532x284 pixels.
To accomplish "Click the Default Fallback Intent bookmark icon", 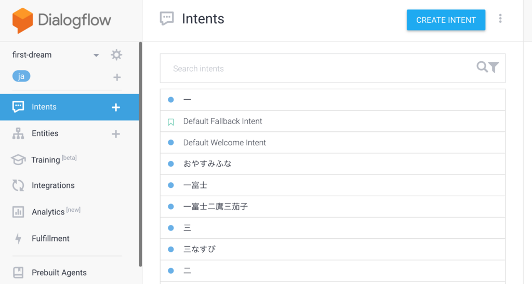I will 171,122.
